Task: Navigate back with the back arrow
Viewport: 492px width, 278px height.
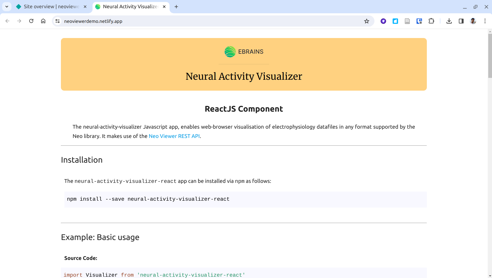Action: point(7,21)
